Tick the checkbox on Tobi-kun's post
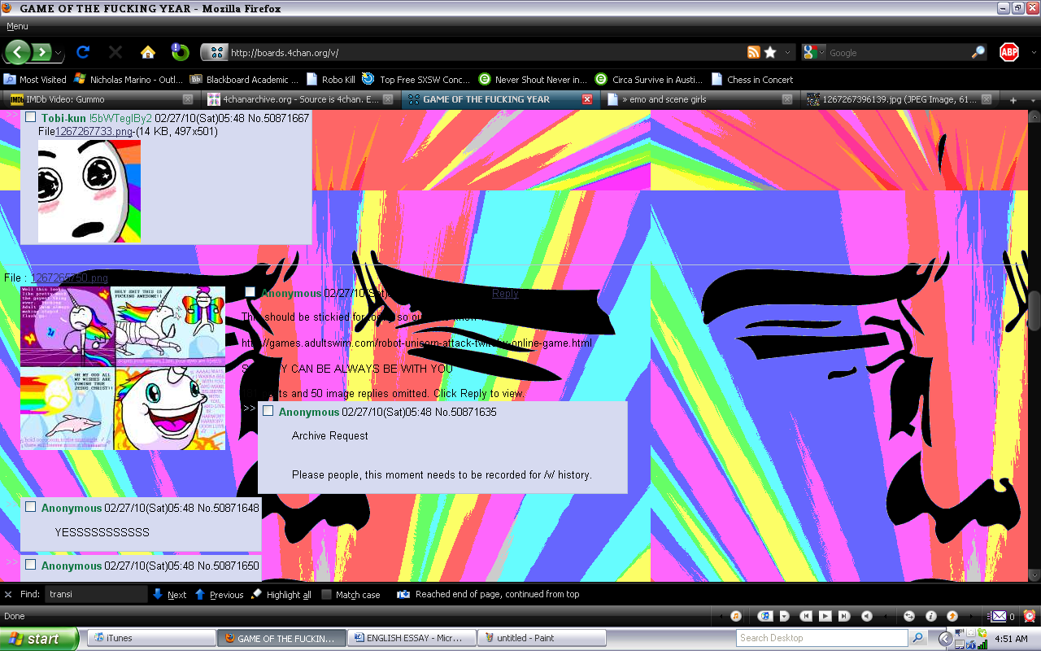 31,117
